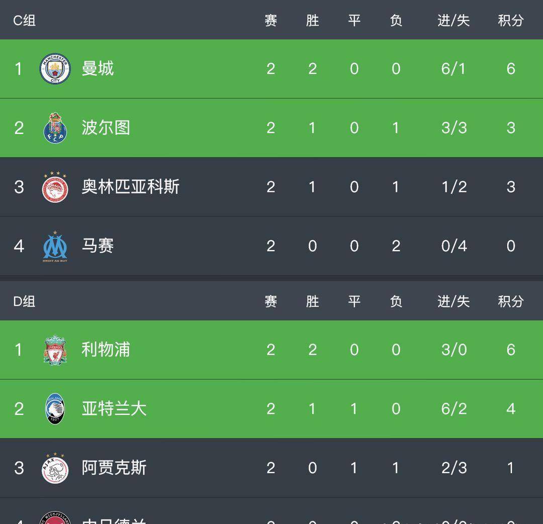Tap 曼城 goals value 6/1
Screen dimensions: 543x524
[454, 68]
